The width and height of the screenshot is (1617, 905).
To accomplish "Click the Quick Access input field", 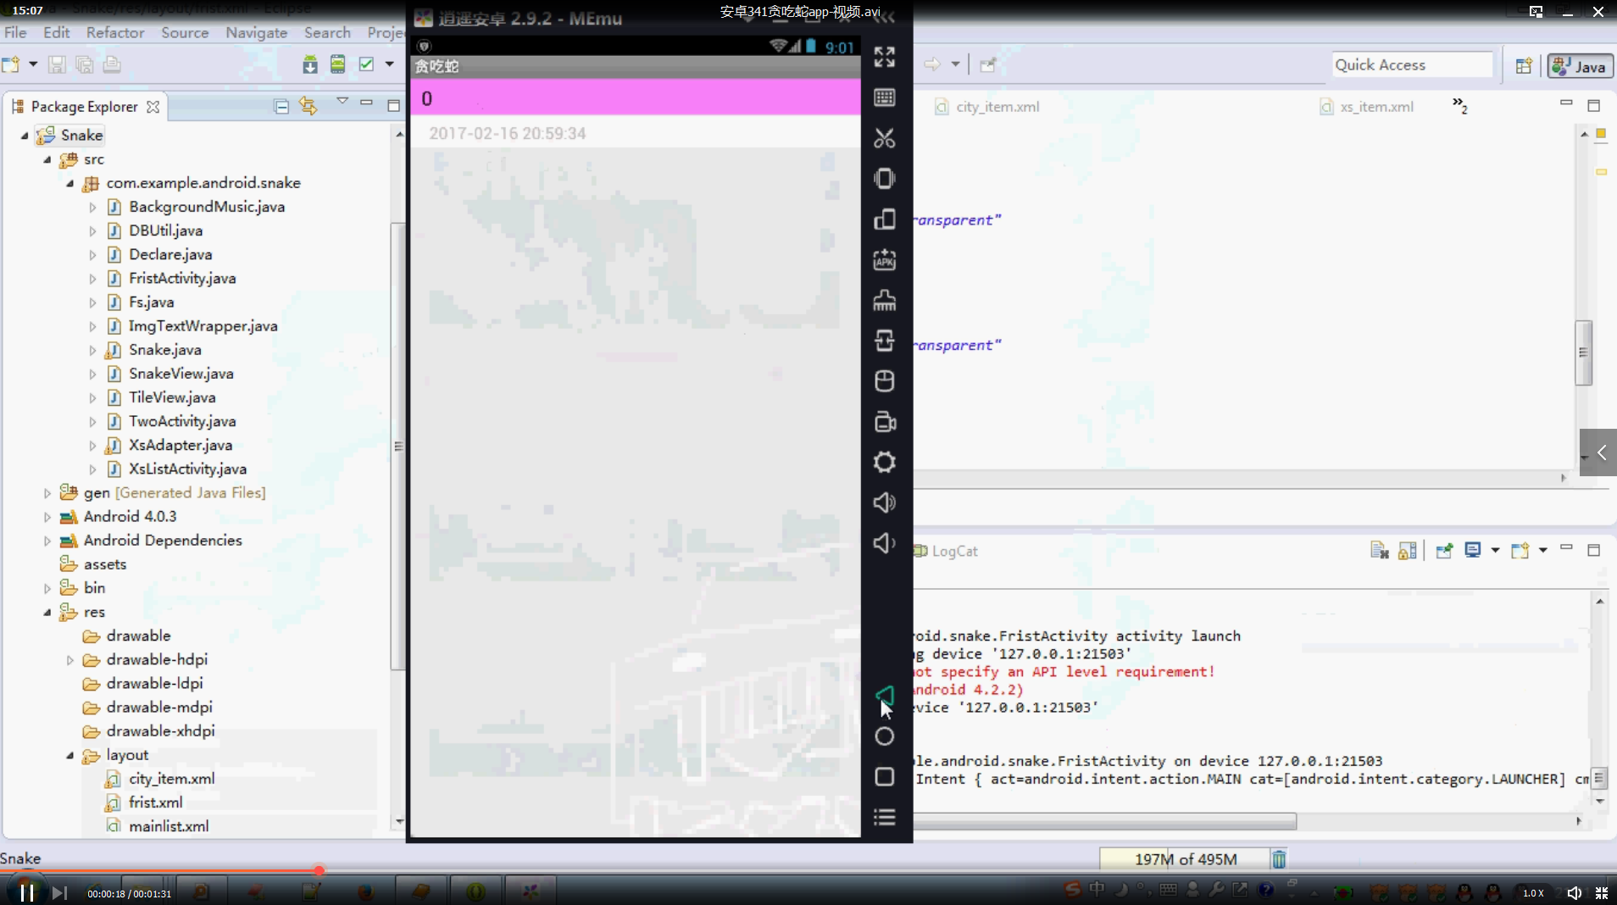I will tap(1412, 65).
